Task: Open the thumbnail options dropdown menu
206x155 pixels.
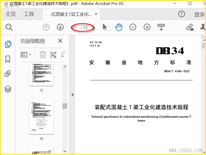Action: point(26,55)
